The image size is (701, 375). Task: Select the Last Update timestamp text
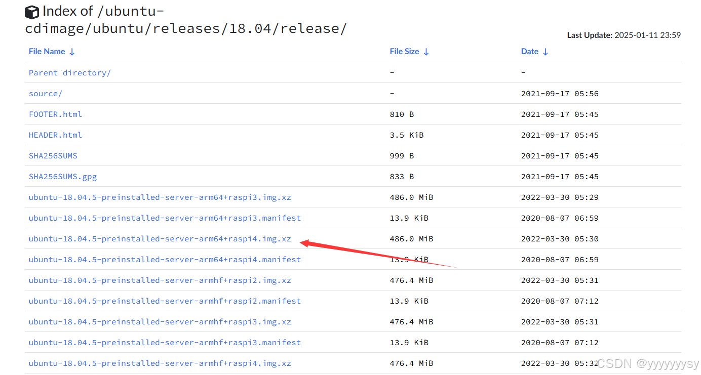point(624,35)
